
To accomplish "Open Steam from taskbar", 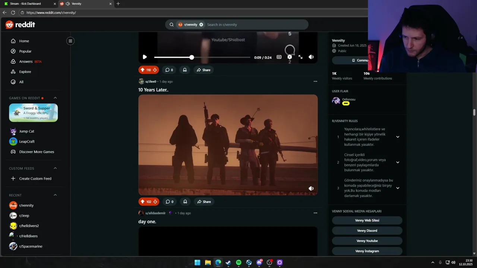I will tap(228, 262).
